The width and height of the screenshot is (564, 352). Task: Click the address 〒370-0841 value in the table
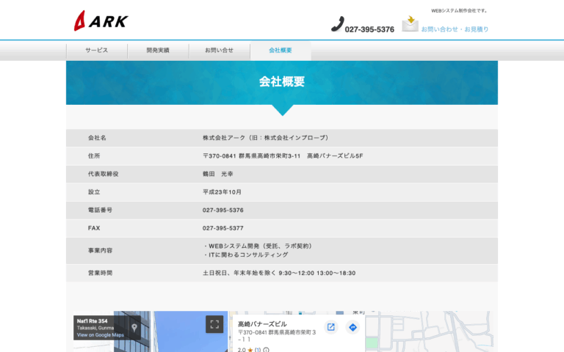pyautogui.click(x=283, y=156)
